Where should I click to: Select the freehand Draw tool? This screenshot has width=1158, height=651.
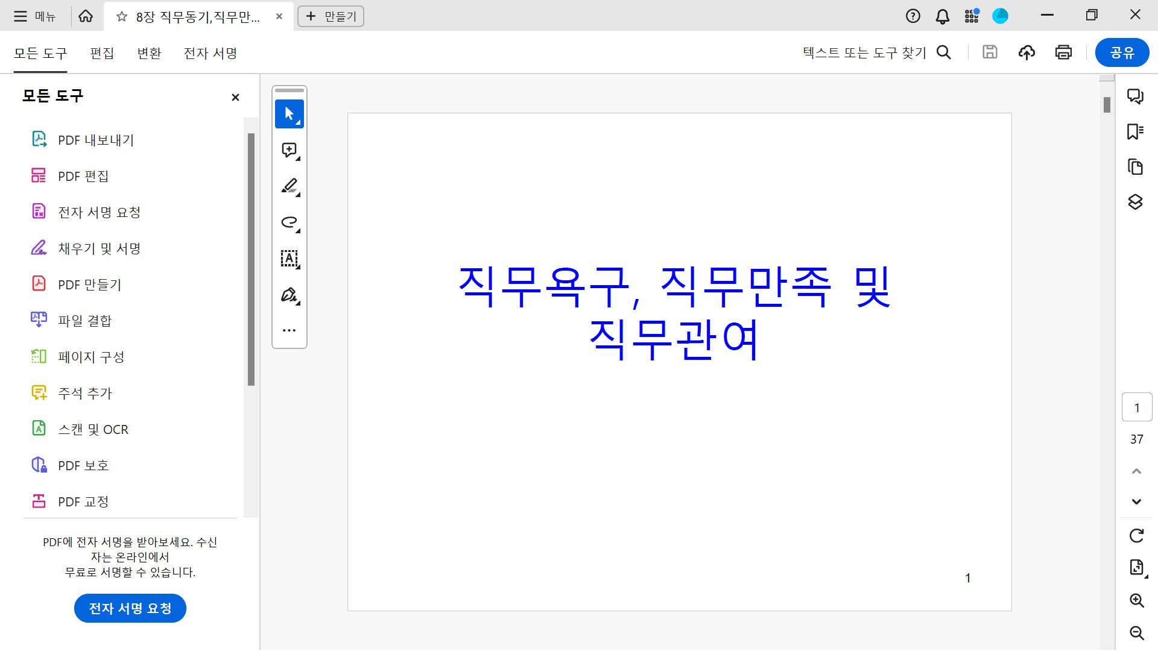pos(288,222)
